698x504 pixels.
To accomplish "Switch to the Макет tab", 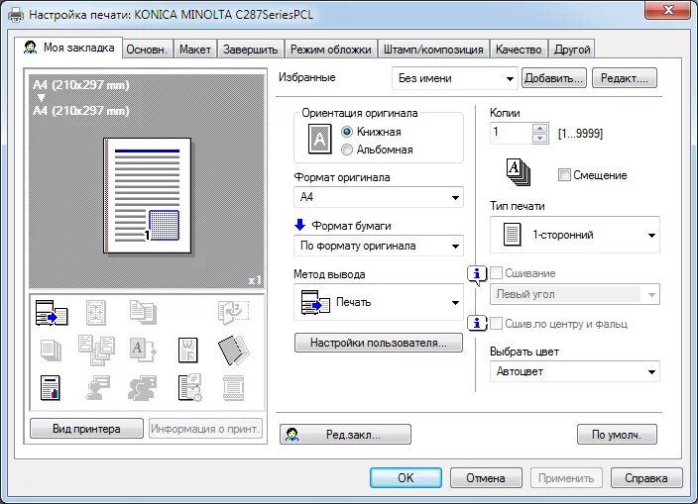I will (x=195, y=50).
